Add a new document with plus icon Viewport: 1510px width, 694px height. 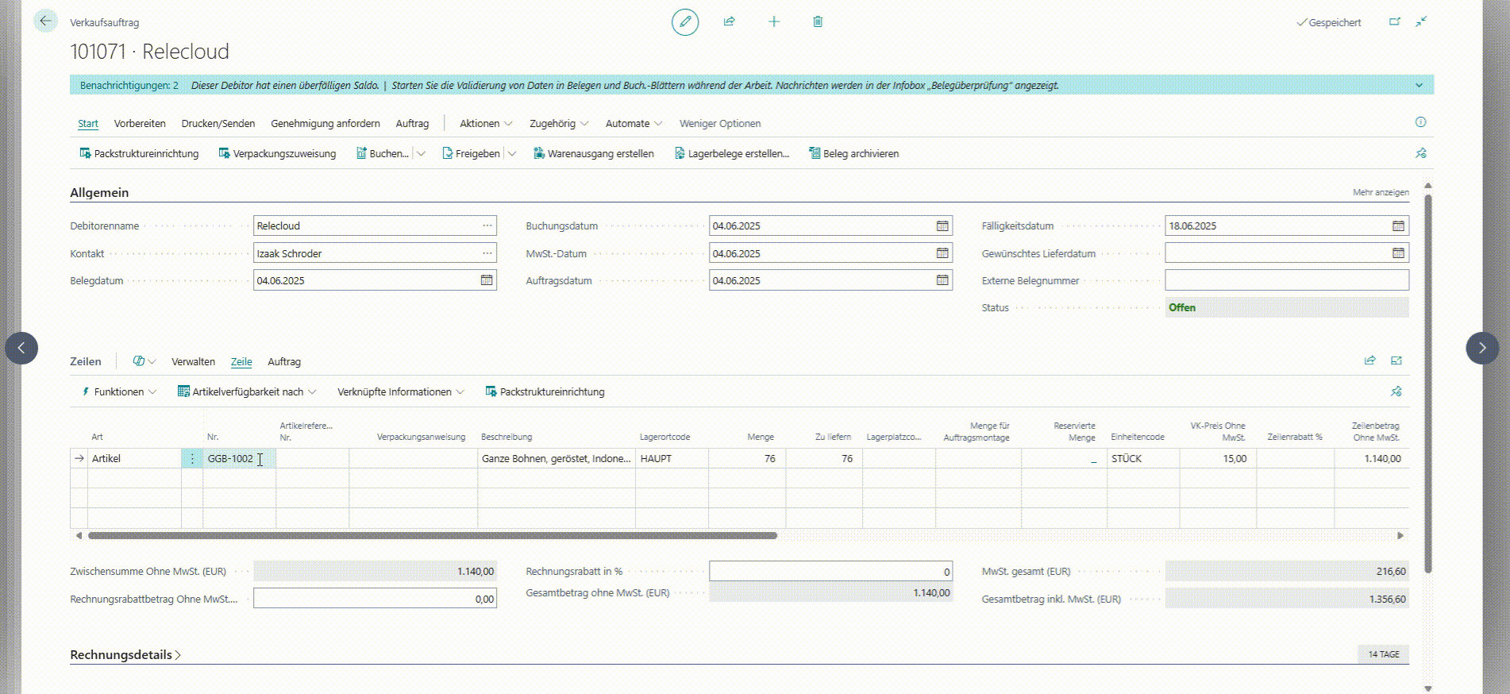point(774,21)
